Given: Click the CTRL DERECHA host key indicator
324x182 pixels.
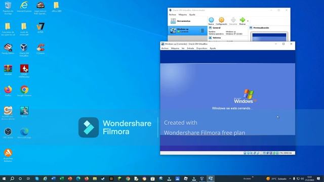Looking at the screenshot, I should click(285, 153).
